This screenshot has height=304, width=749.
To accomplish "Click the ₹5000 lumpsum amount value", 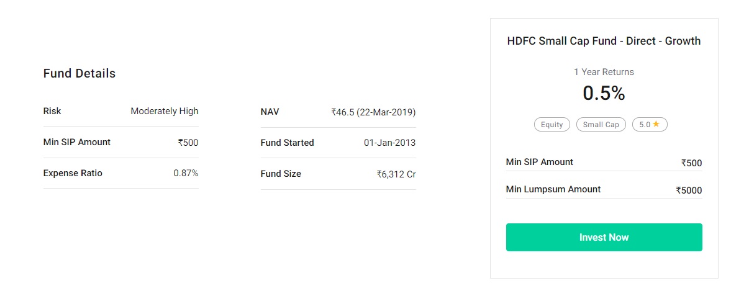I will [689, 190].
